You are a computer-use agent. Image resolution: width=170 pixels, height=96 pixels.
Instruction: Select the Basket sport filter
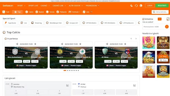click(39, 12)
